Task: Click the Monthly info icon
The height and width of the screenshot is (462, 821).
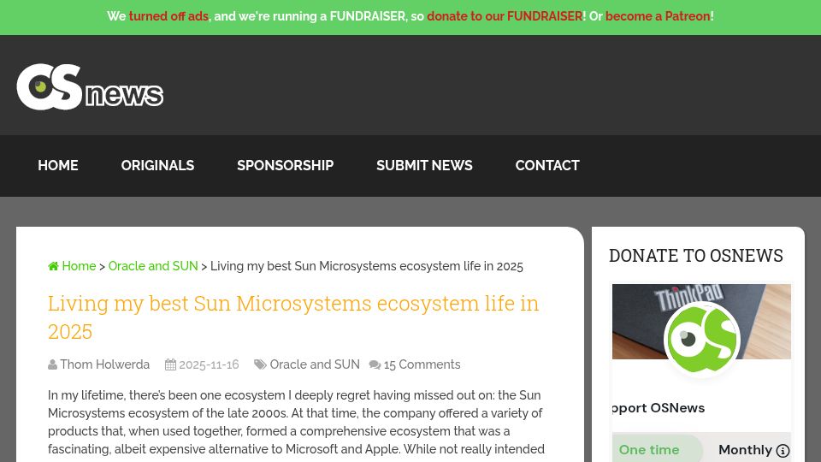Action: point(783,451)
